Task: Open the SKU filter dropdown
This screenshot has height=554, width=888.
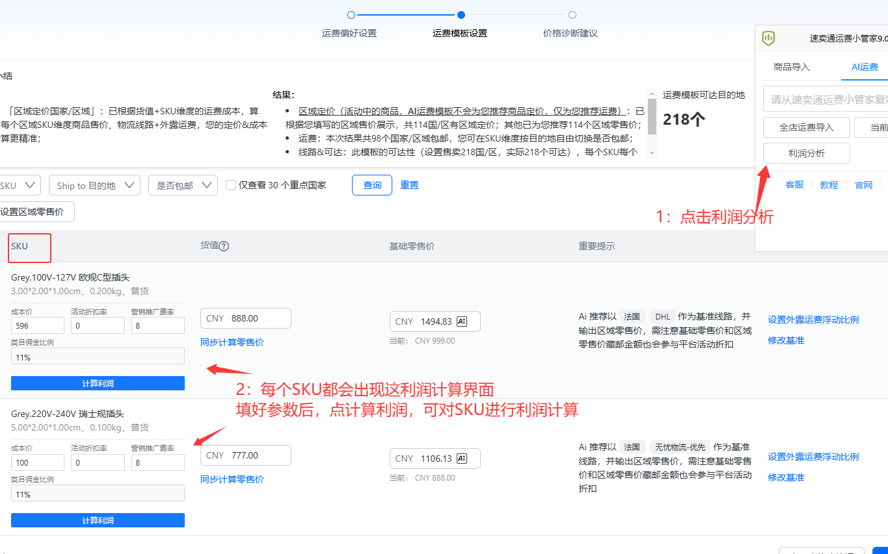Action: 20,185
